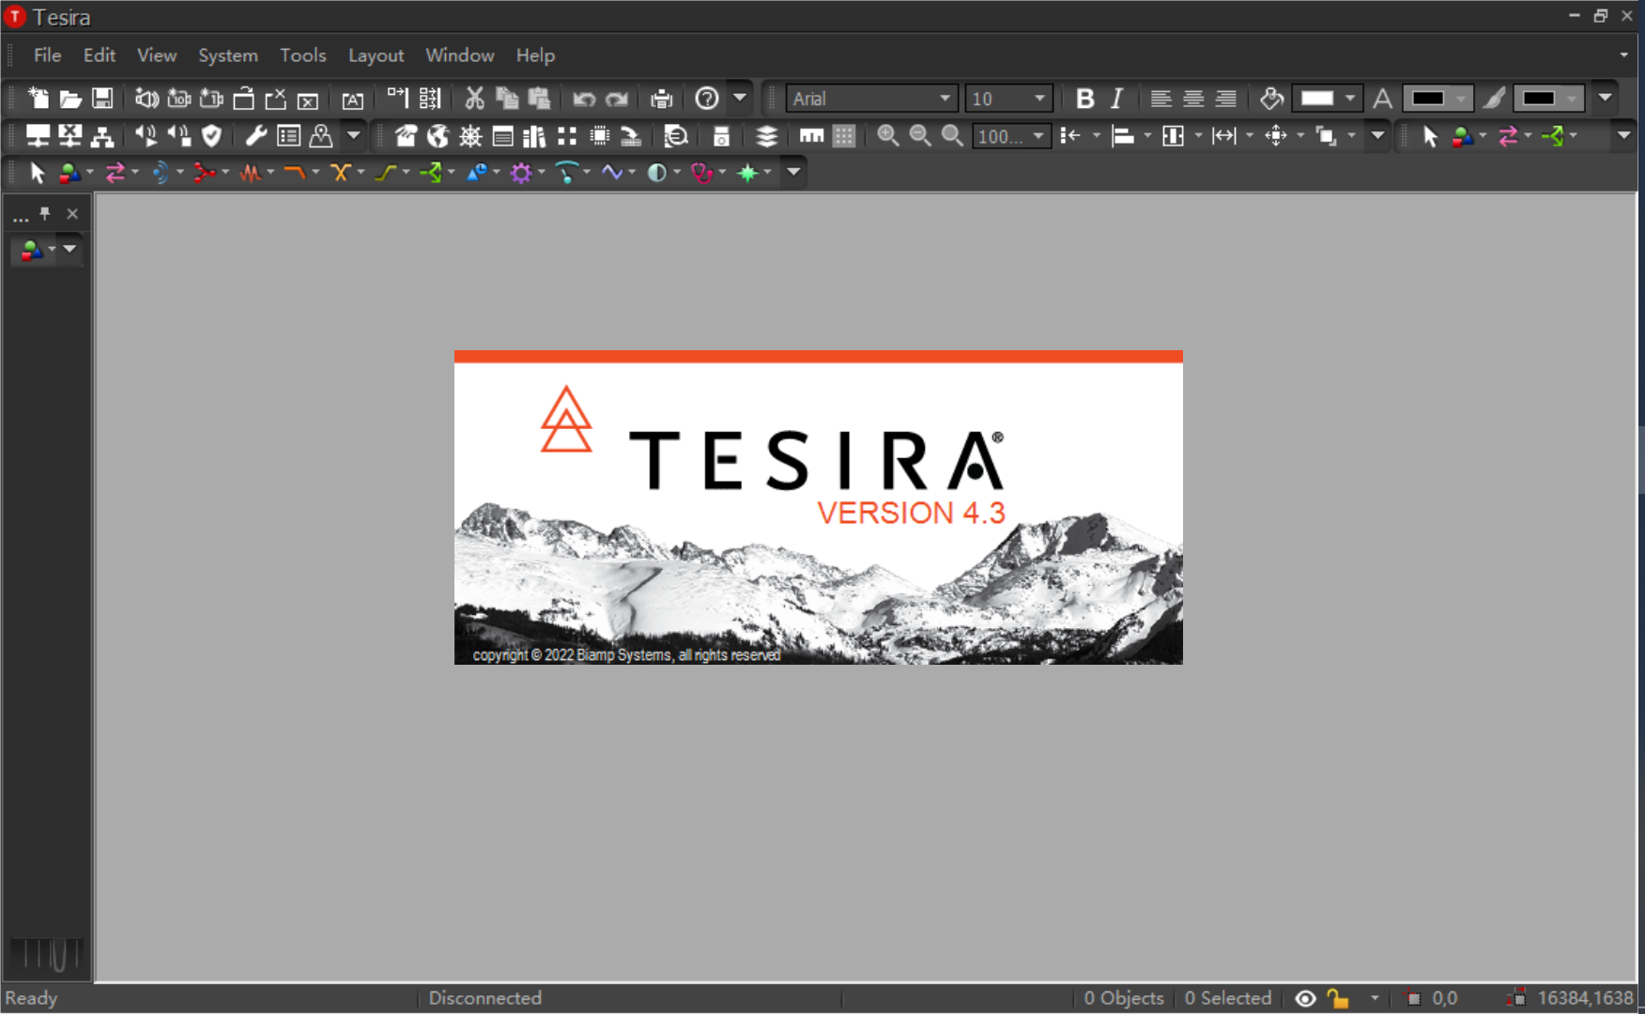Click the black text color swatch
This screenshot has height=1014, width=1645.
coord(1428,99)
